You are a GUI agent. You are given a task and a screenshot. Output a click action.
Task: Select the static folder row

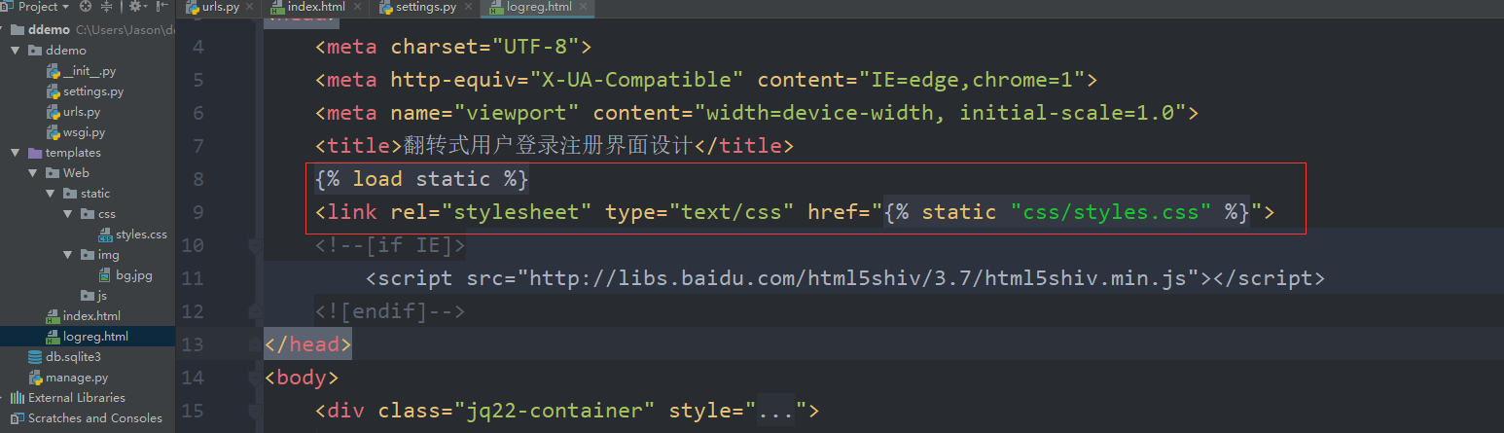88,194
